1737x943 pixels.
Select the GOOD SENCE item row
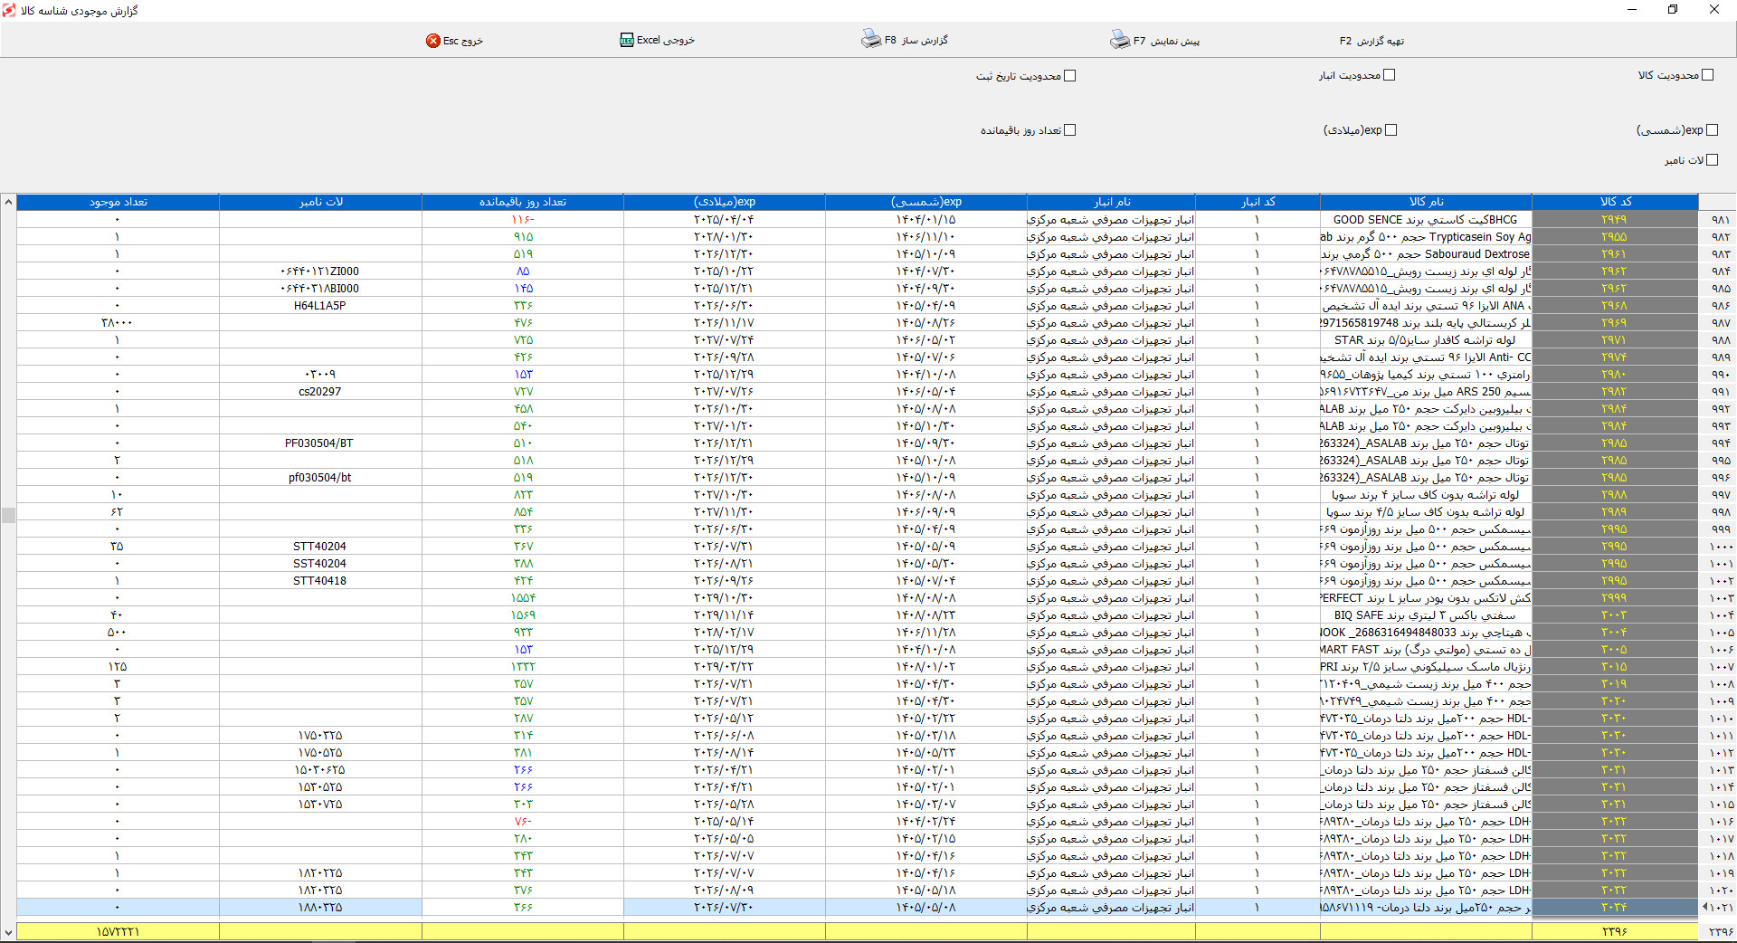(x=858, y=219)
